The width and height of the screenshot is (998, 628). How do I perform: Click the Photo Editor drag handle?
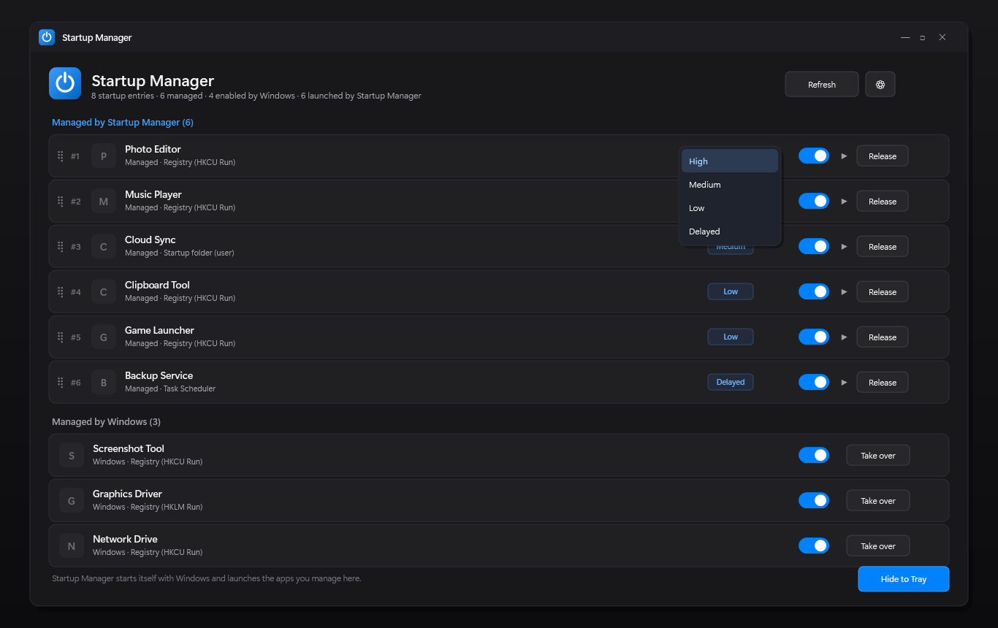tap(61, 156)
